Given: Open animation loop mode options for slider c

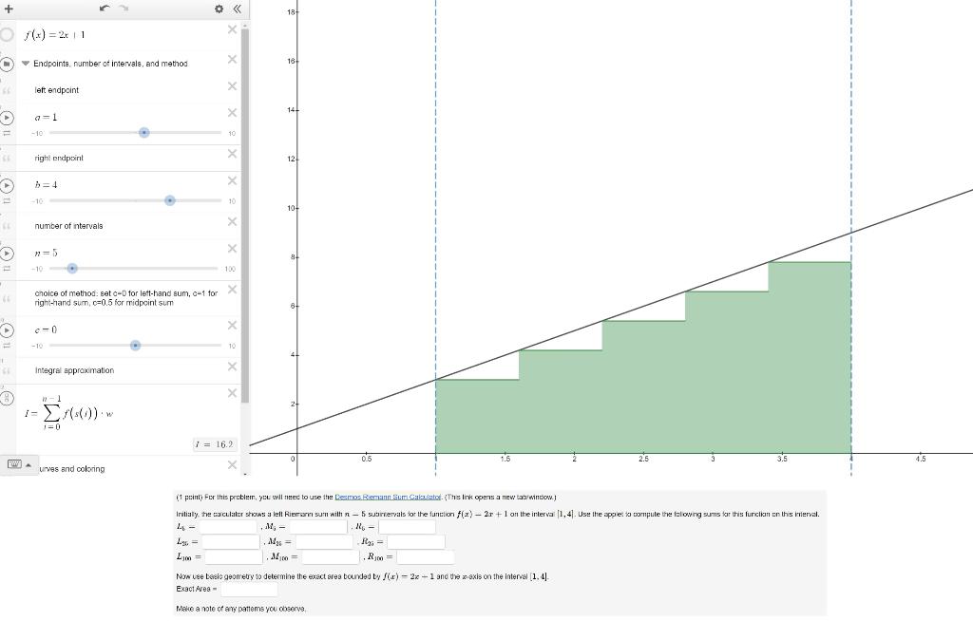Looking at the screenshot, I should click(x=7, y=346).
